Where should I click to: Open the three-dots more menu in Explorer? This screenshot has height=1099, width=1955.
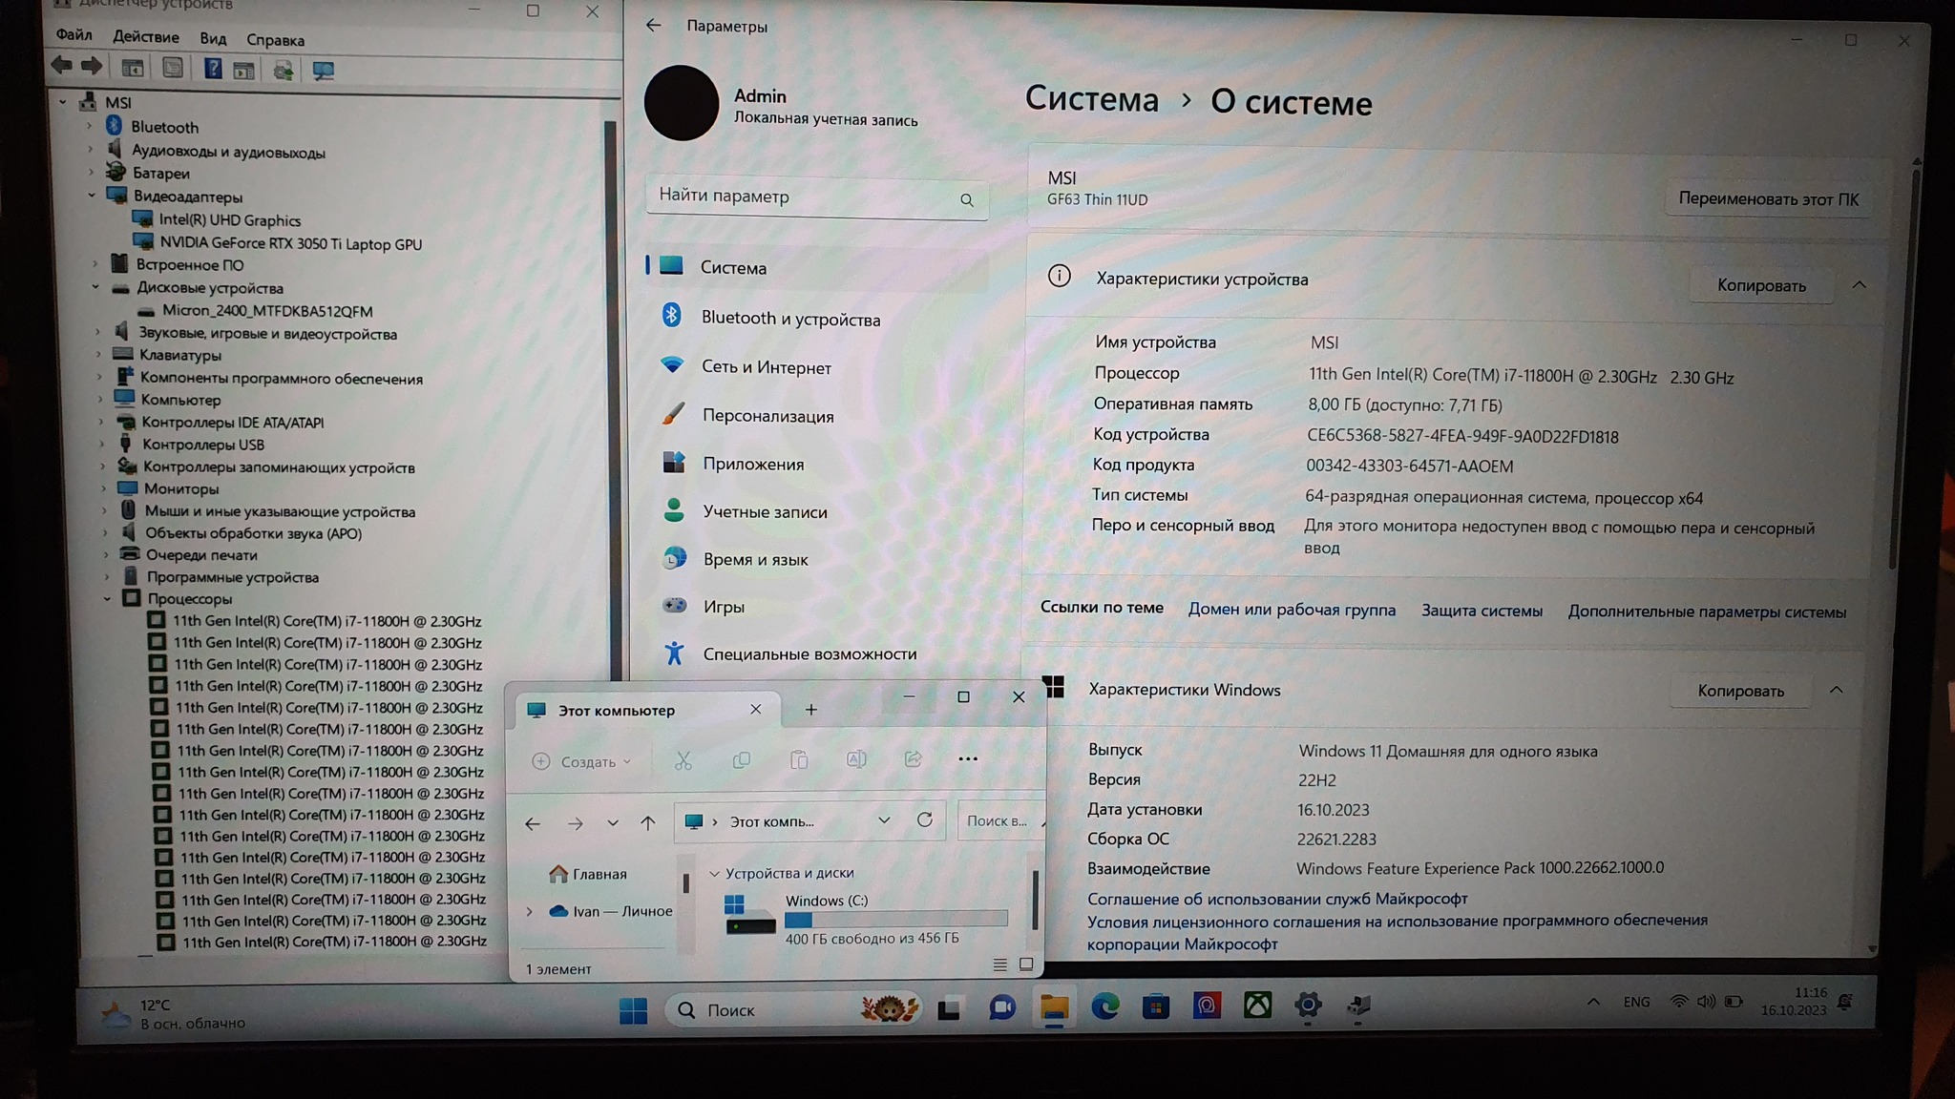pos(967,759)
